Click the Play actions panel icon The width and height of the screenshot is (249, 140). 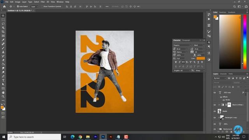coord(209,19)
